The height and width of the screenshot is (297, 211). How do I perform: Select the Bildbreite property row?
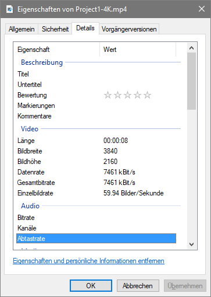point(96,151)
